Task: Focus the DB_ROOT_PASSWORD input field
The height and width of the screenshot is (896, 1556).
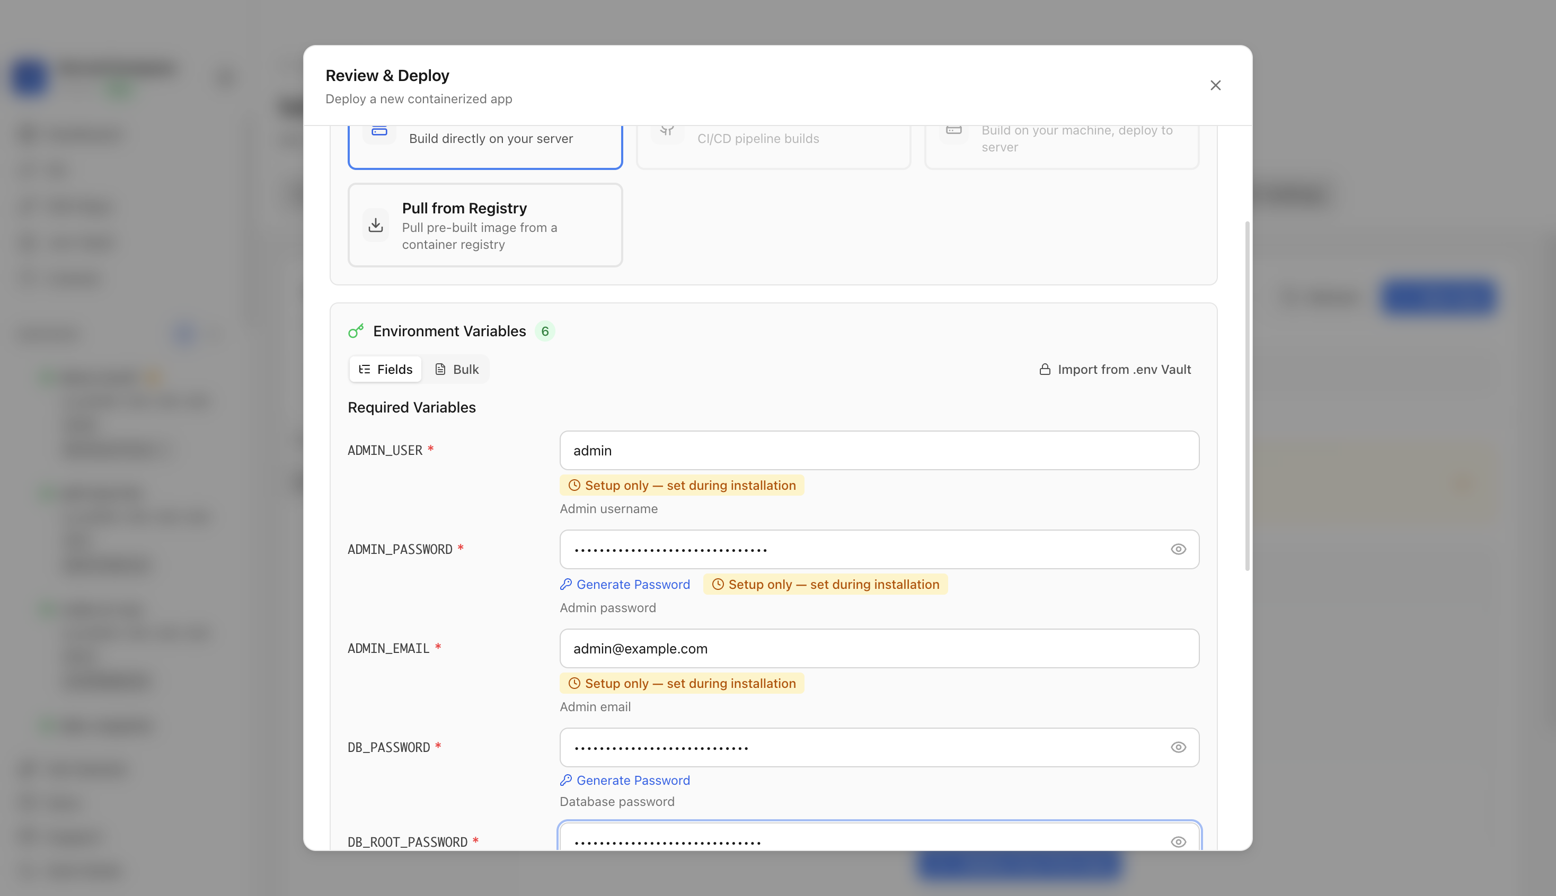Action: point(879,837)
